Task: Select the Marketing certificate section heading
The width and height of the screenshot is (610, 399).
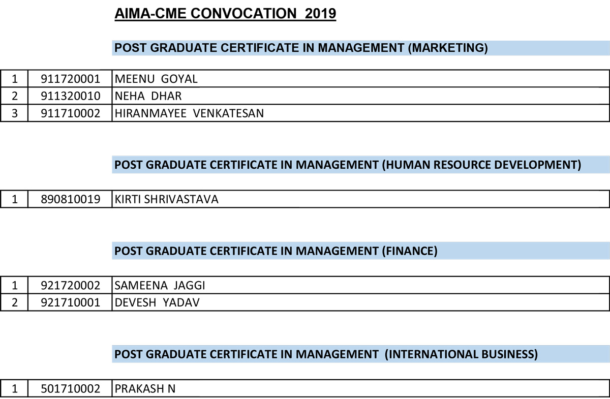Action: [301, 48]
